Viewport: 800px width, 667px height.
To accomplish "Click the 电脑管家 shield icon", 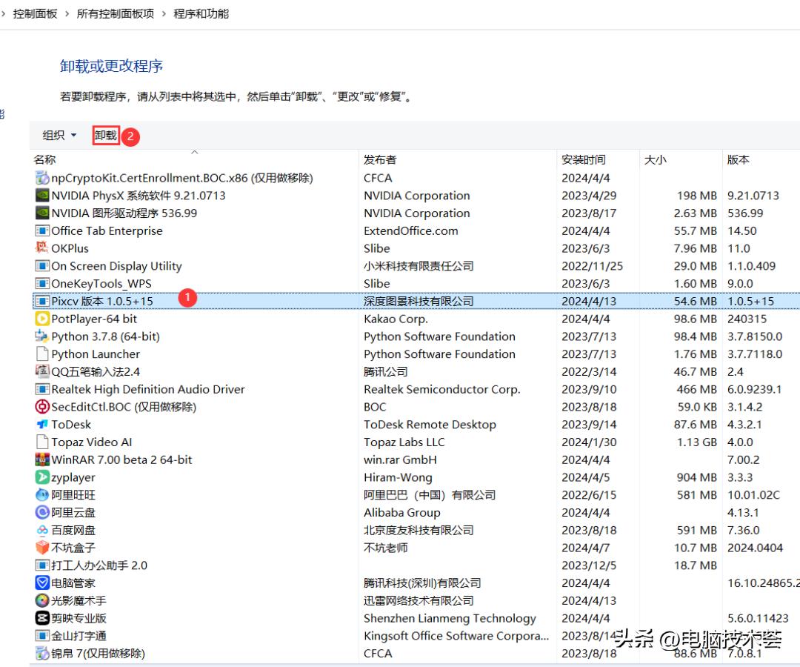I will 41,583.
